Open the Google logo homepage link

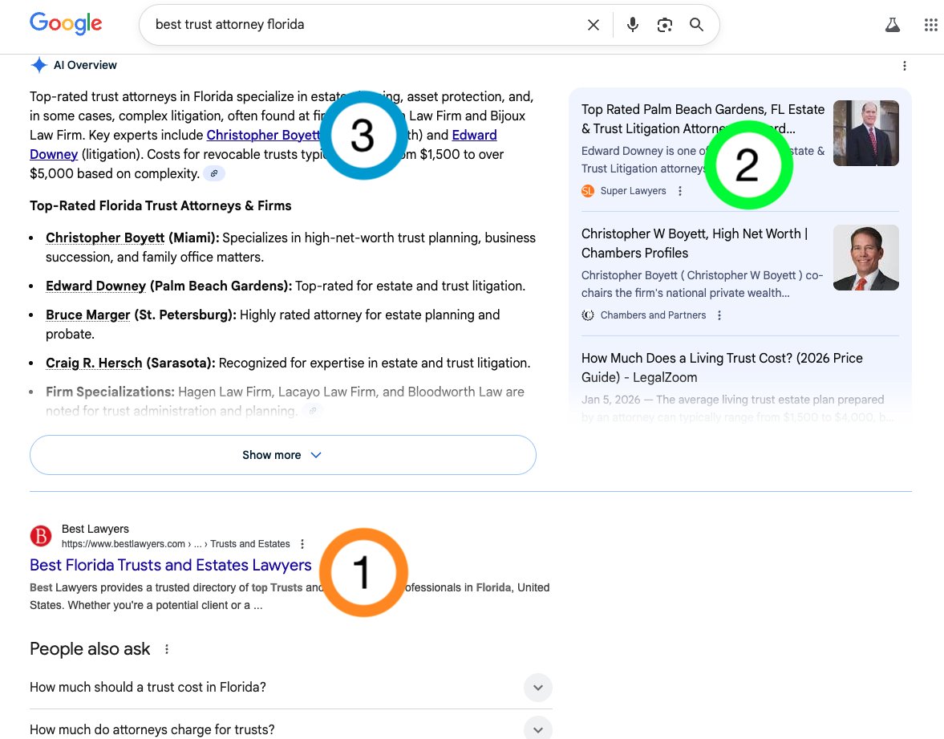66,24
